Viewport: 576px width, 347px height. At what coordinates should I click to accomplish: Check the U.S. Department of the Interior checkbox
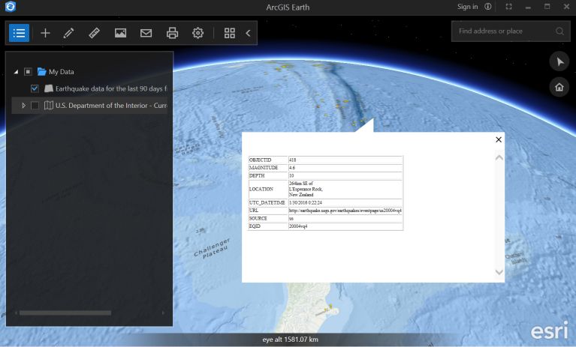tap(35, 106)
